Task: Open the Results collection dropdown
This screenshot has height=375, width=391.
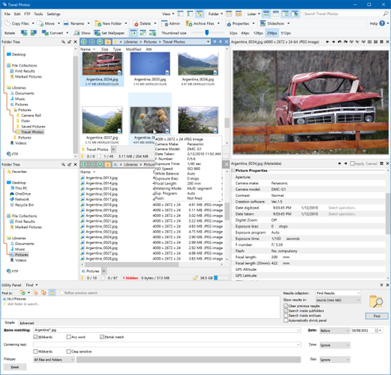Action: point(338,293)
